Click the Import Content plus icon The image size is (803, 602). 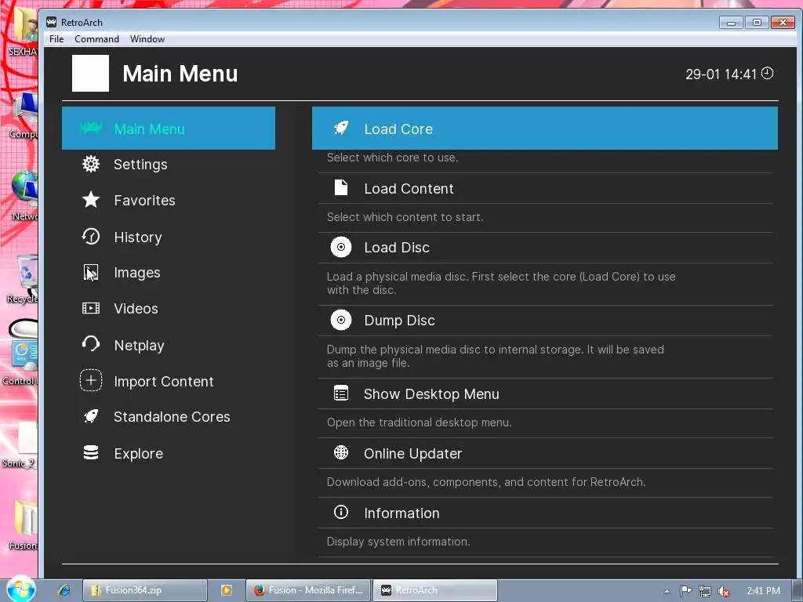click(91, 380)
